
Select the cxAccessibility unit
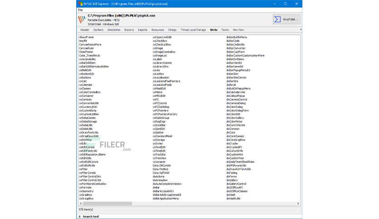click(87, 59)
